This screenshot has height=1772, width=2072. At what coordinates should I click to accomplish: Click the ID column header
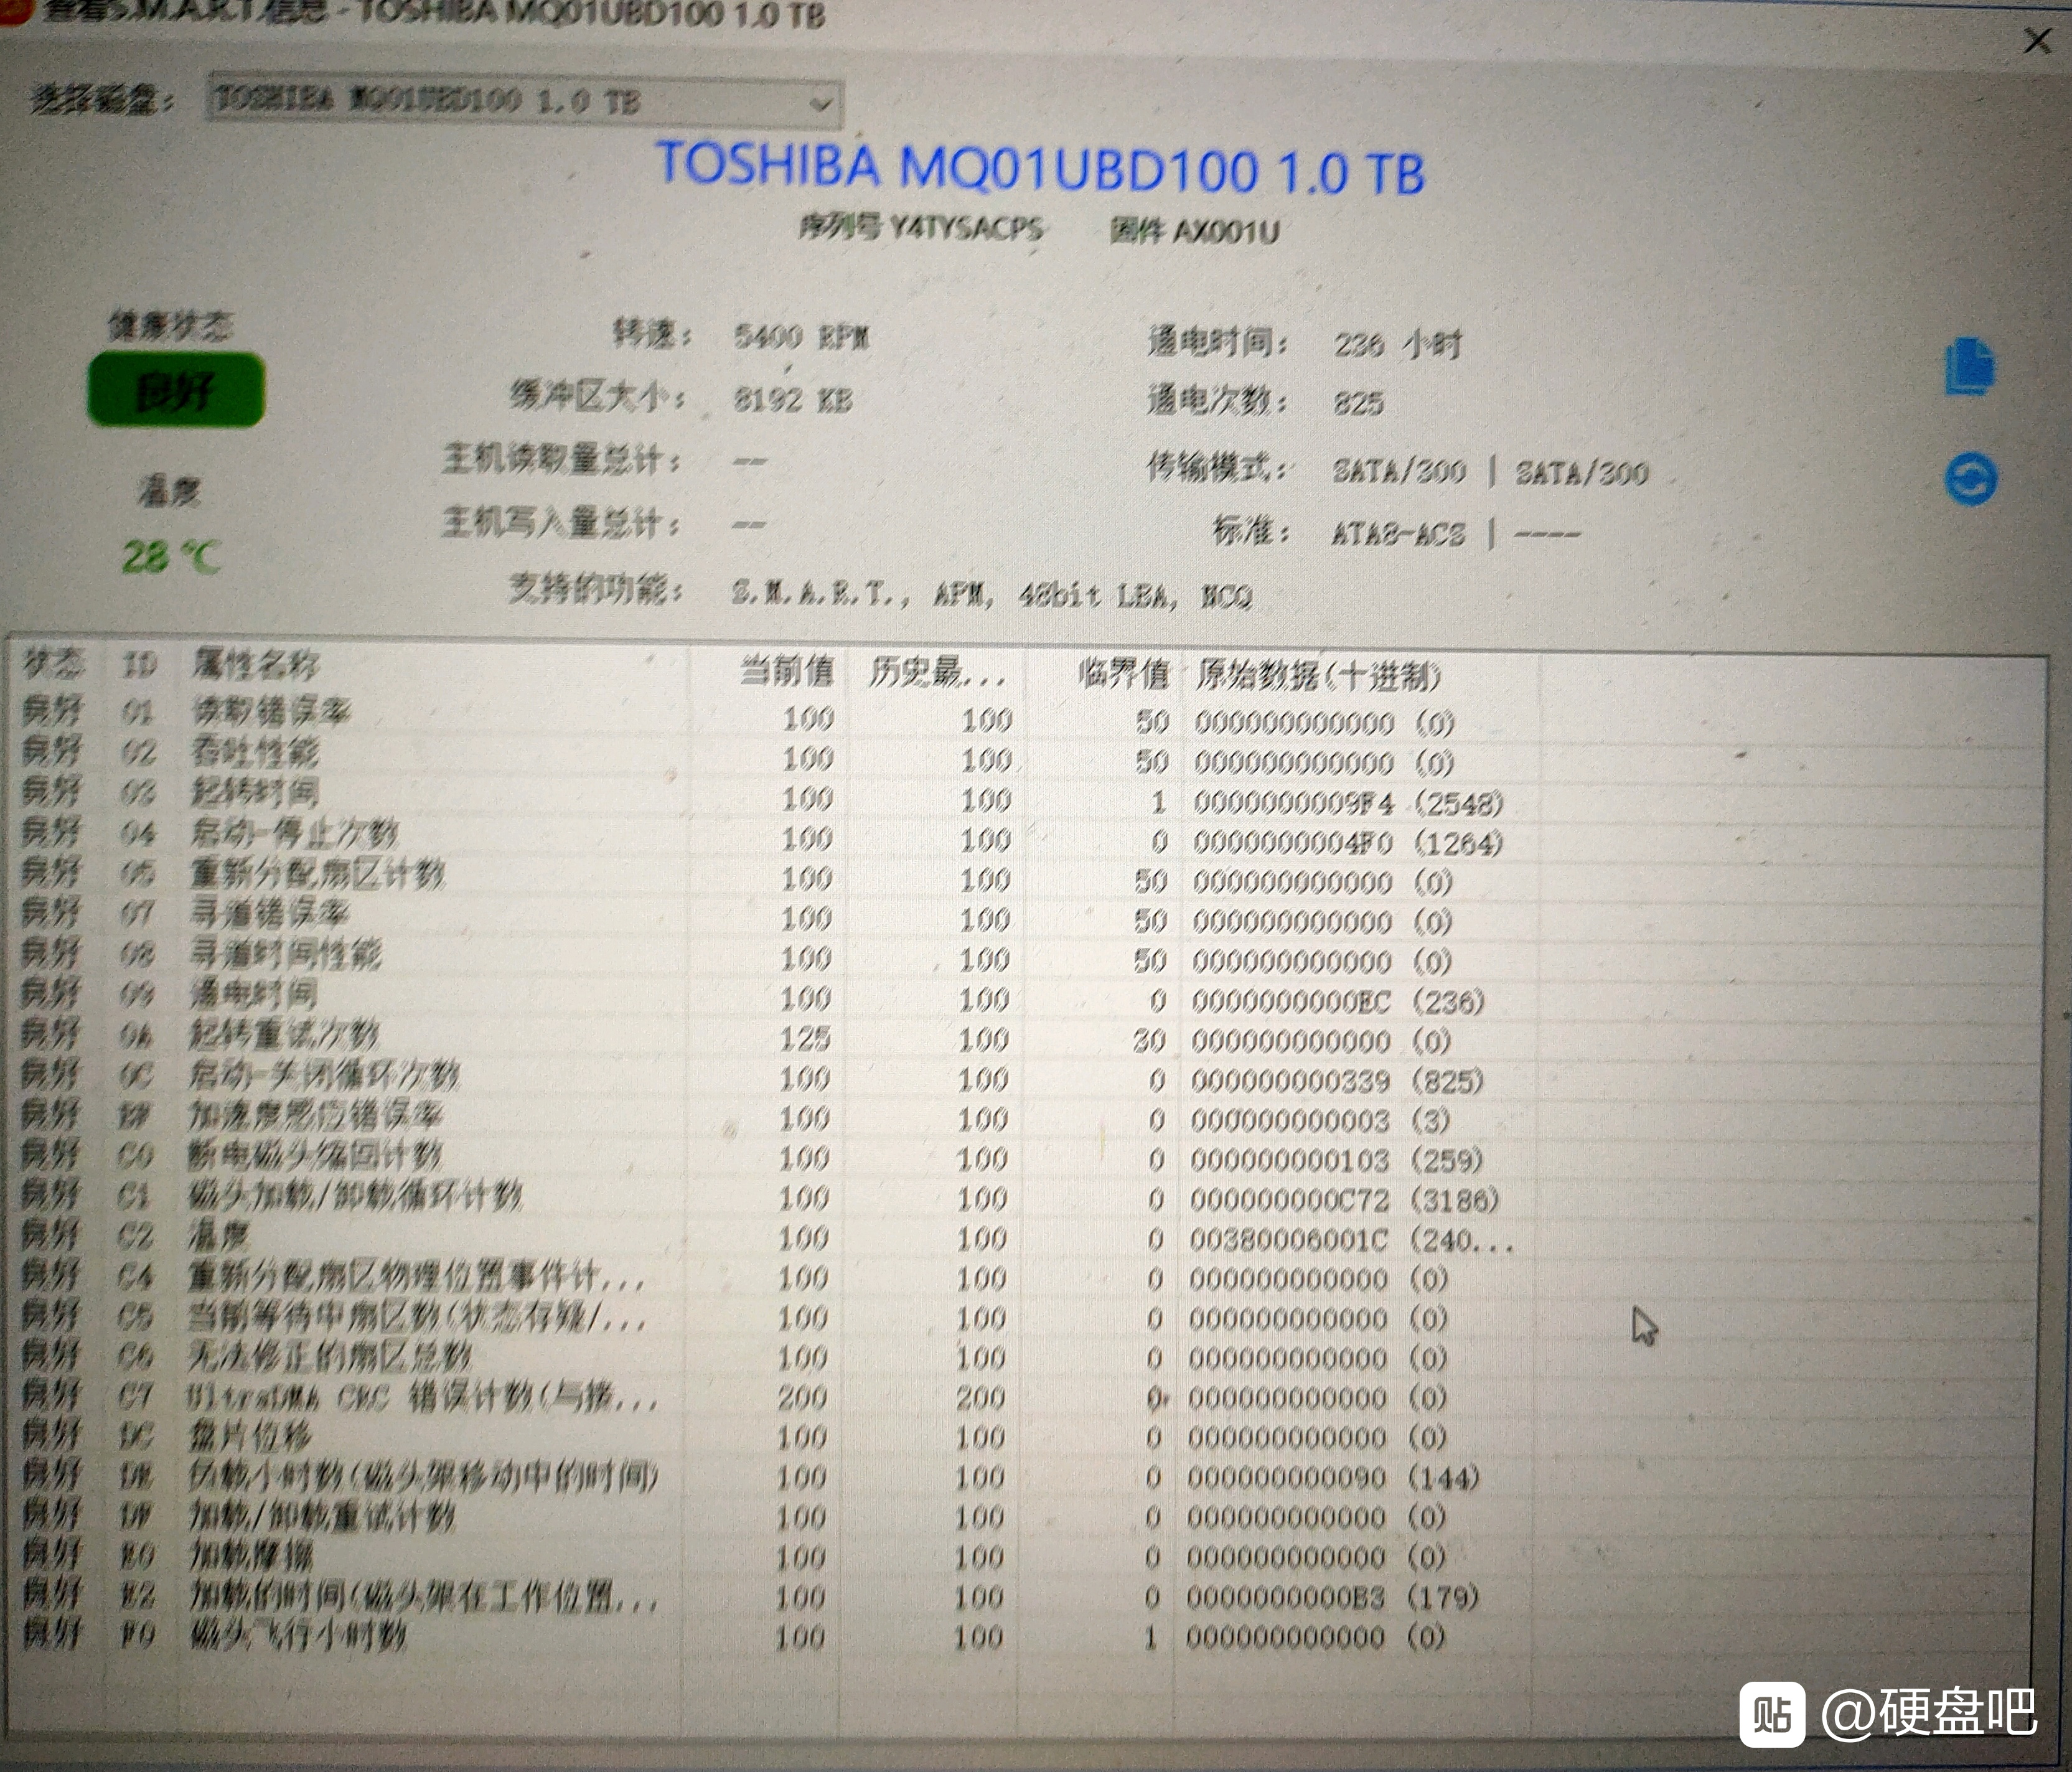pos(139,664)
